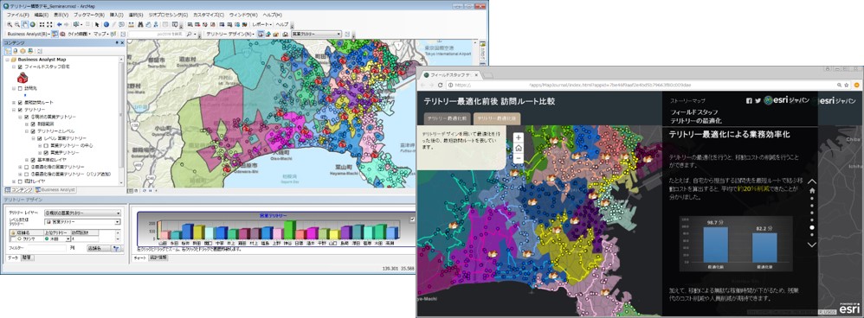864x318 pixels.
Task: Click the Full Extent globe icon
Action: point(33,25)
